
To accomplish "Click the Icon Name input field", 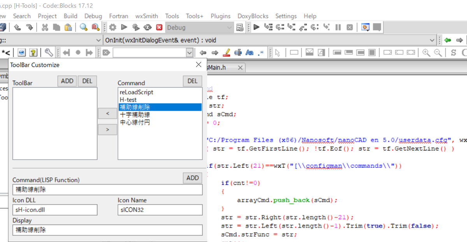I will (160, 210).
